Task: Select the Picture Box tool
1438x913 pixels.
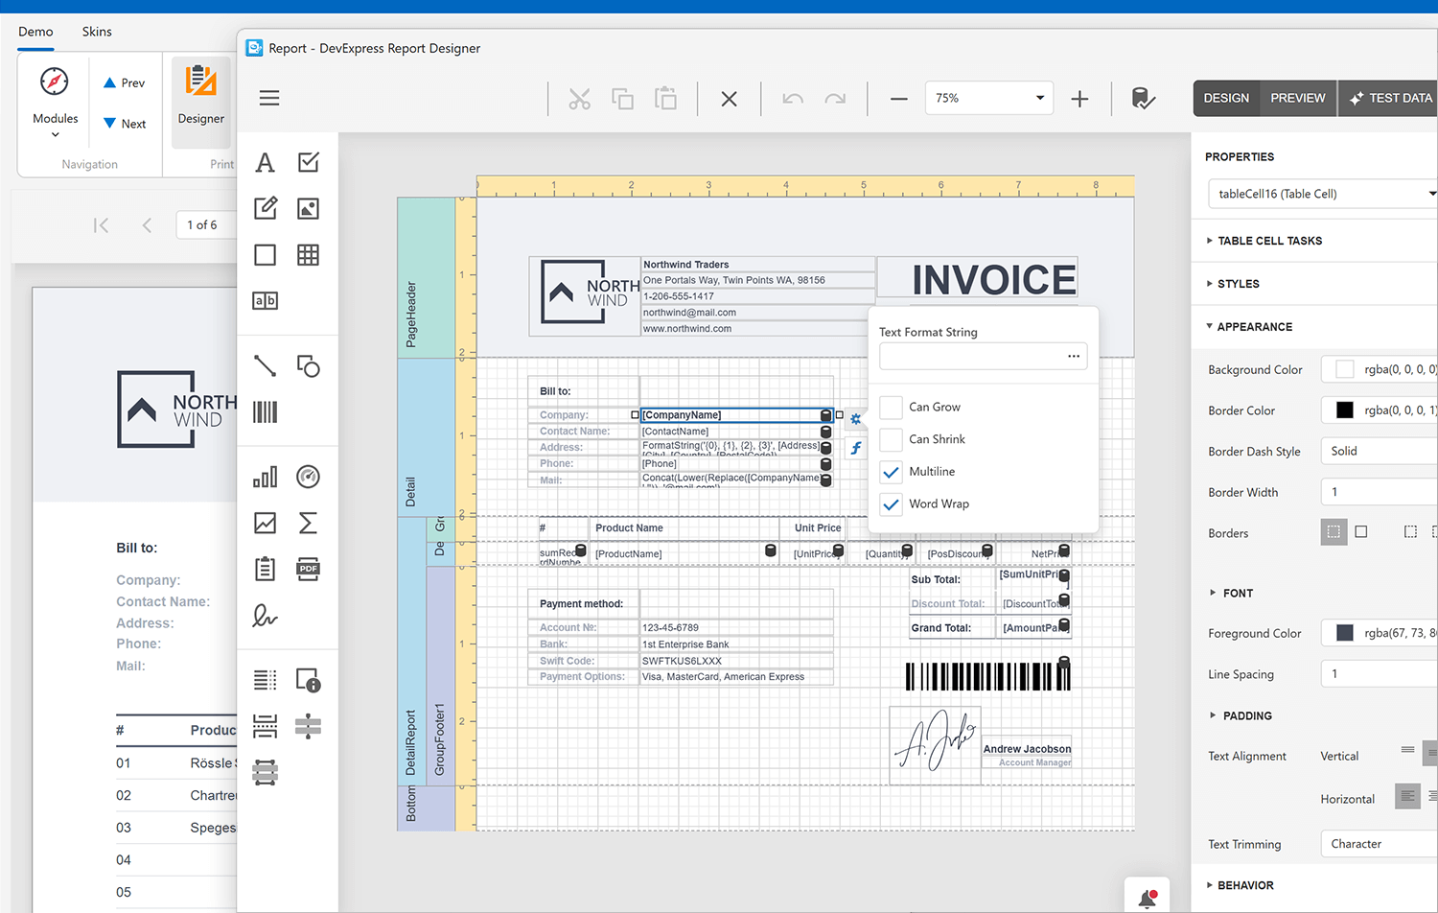Action: click(308, 208)
